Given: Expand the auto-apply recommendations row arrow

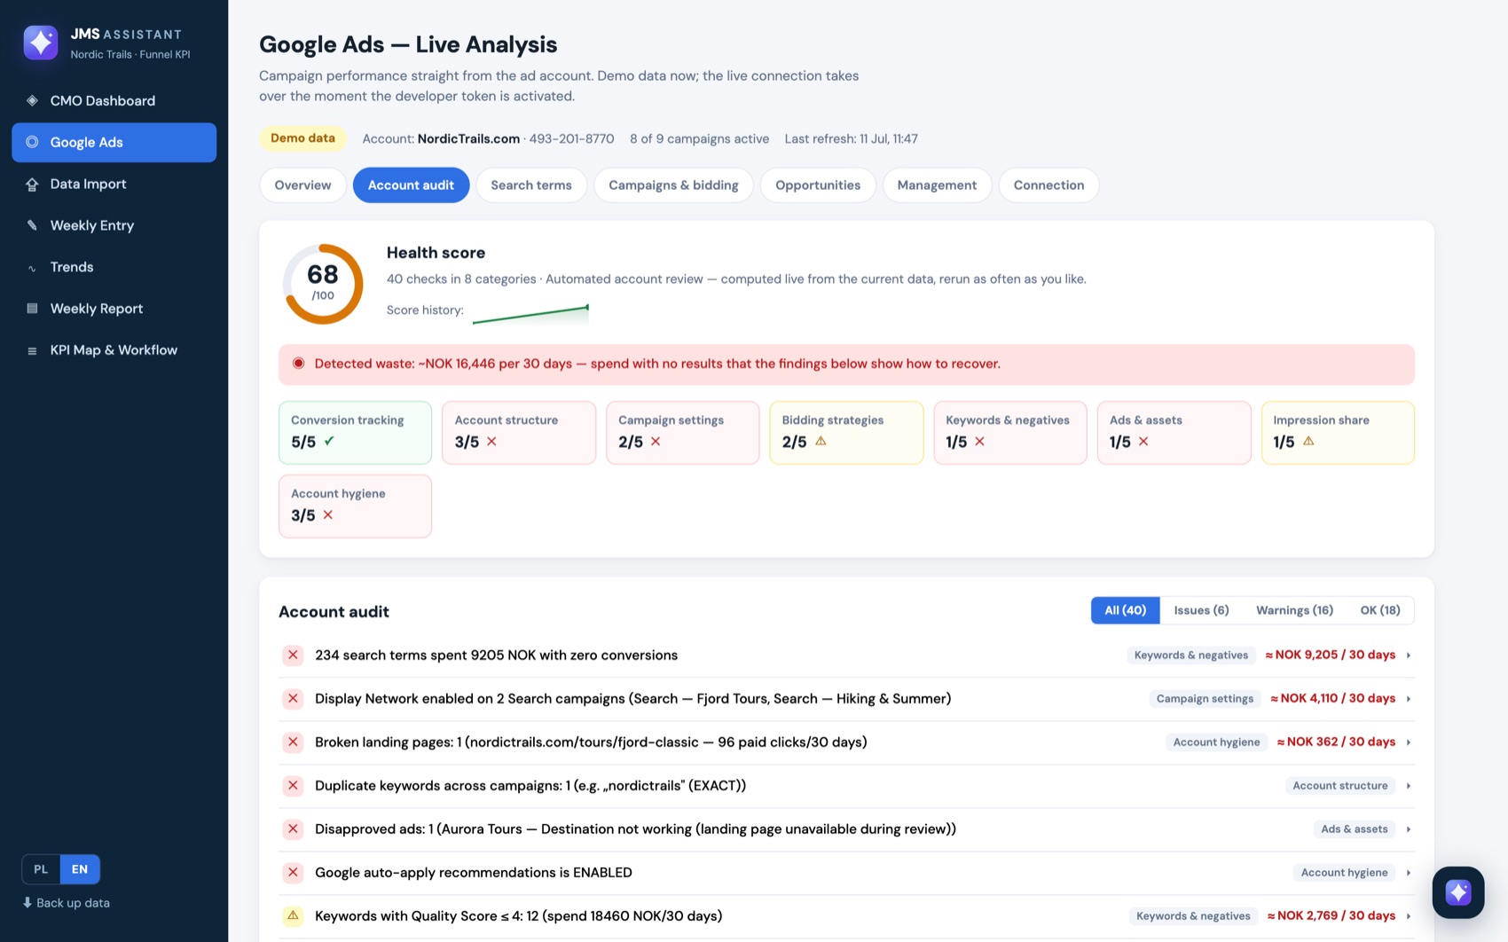Looking at the screenshot, I should coord(1409,873).
